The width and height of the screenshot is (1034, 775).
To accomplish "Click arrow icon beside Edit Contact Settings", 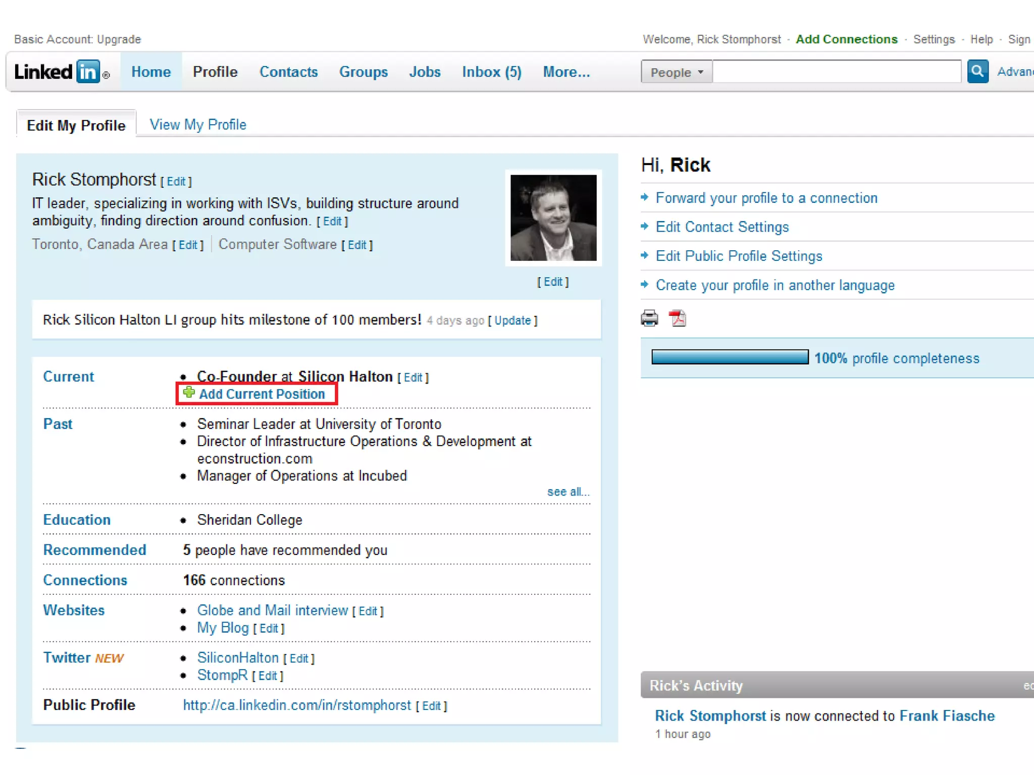I will pos(645,227).
